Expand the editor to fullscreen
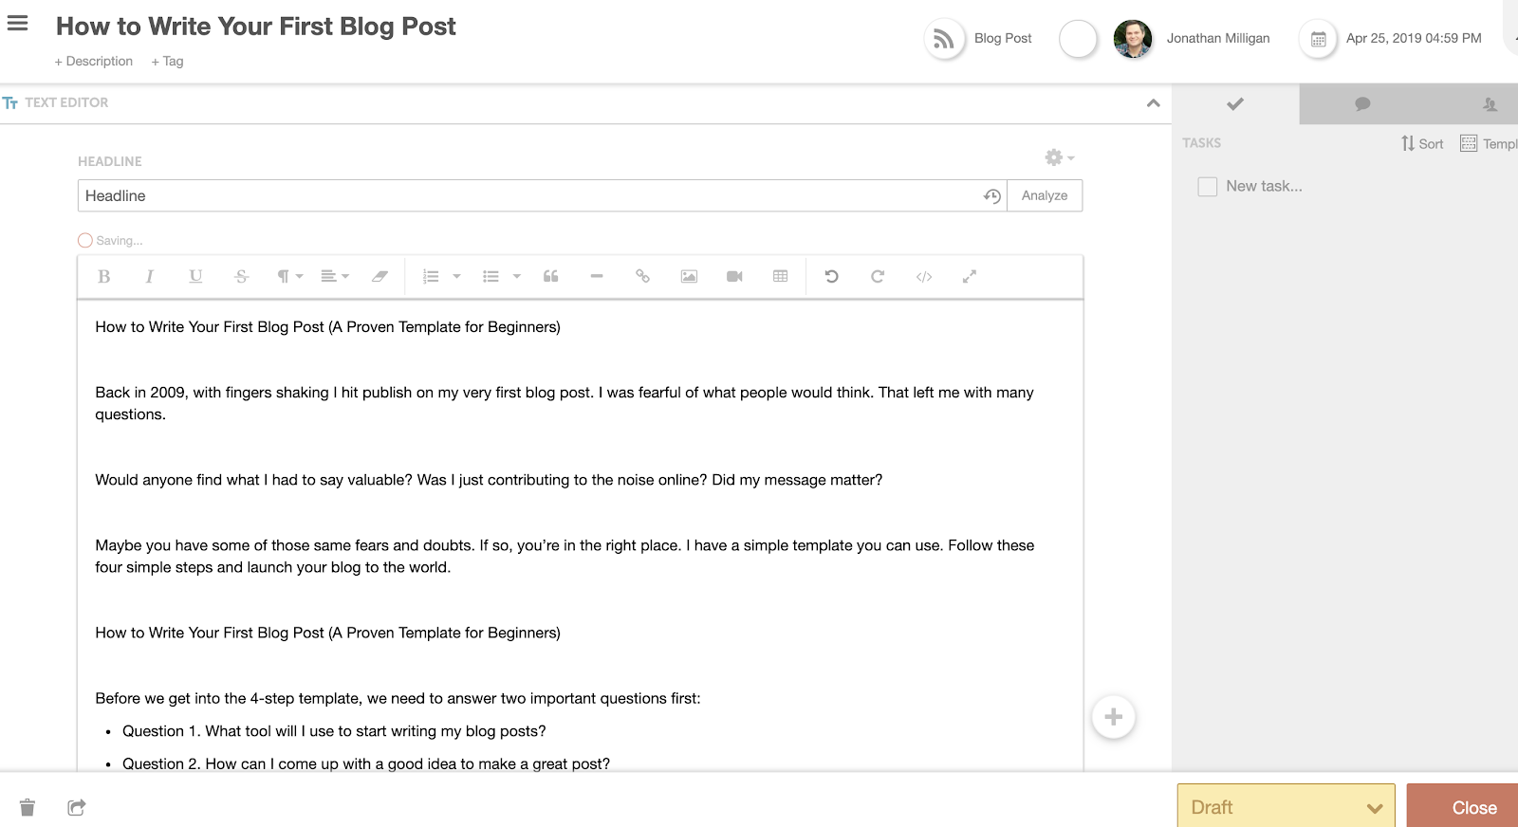1518x827 pixels. 969,277
